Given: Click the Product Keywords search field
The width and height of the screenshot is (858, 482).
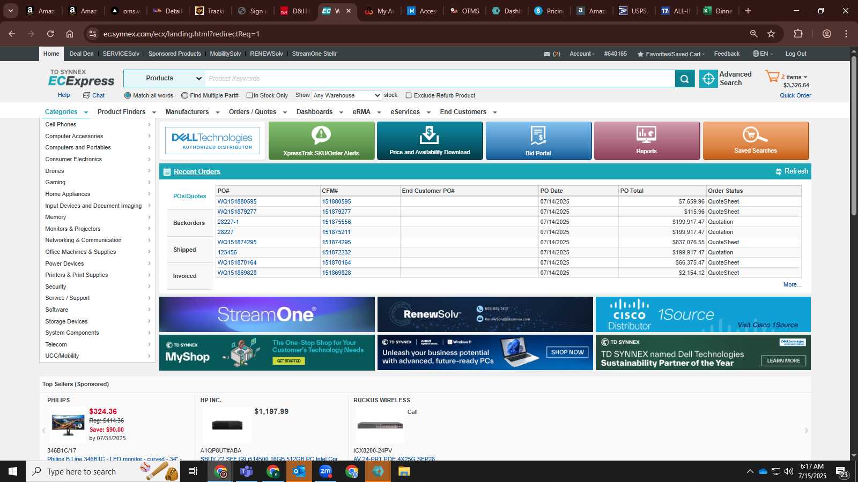Looking at the screenshot, I should coord(440,79).
